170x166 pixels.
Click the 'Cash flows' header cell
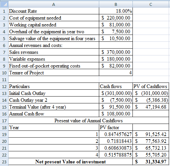[116, 86]
